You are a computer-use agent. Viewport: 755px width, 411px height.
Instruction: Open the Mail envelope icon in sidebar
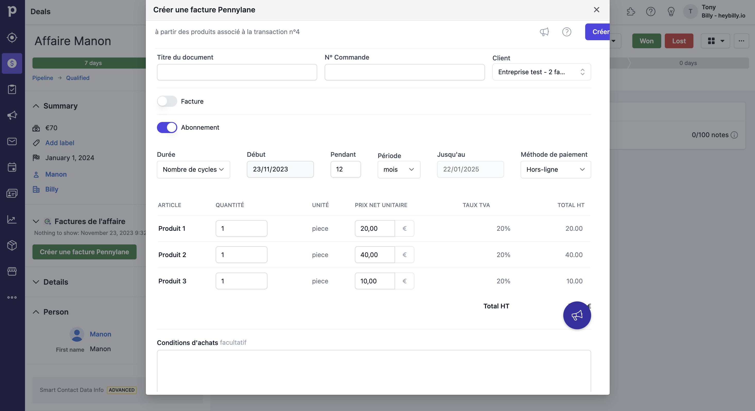12,141
